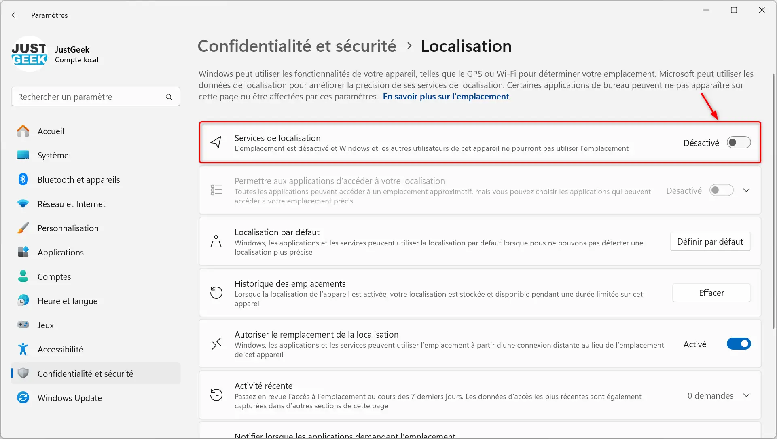Click the Définir par défaut button

710,241
